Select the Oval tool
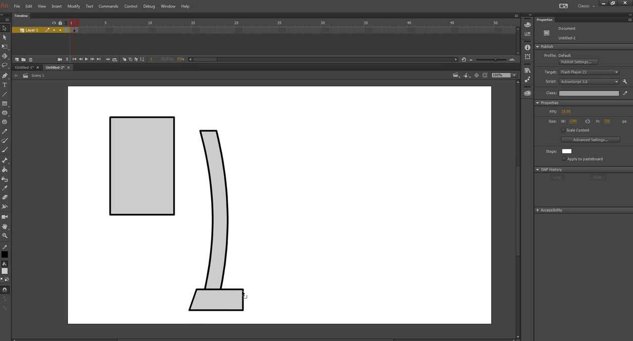 (x=4, y=113)
